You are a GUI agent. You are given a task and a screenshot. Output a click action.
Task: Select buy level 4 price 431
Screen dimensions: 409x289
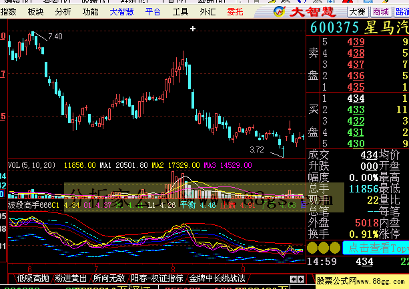tap(356, 133)
